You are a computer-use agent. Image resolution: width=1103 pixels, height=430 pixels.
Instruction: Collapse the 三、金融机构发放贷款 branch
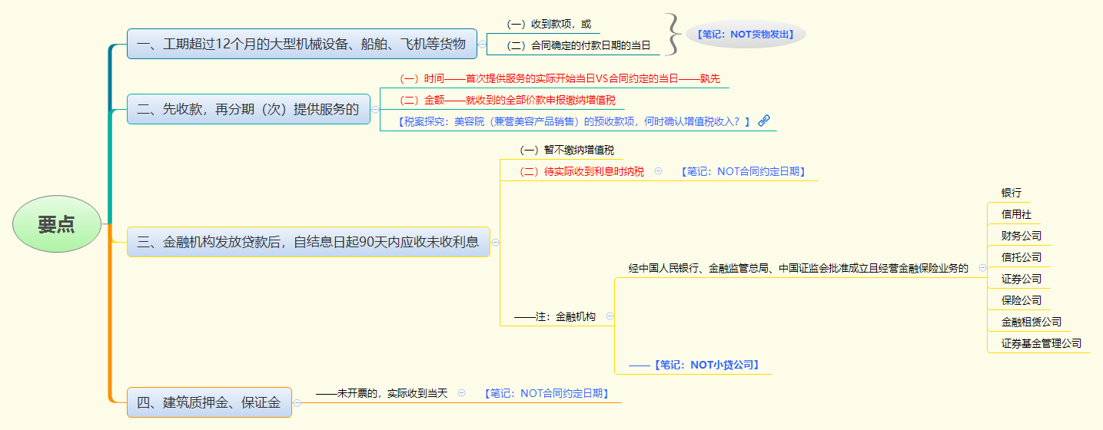495,242
